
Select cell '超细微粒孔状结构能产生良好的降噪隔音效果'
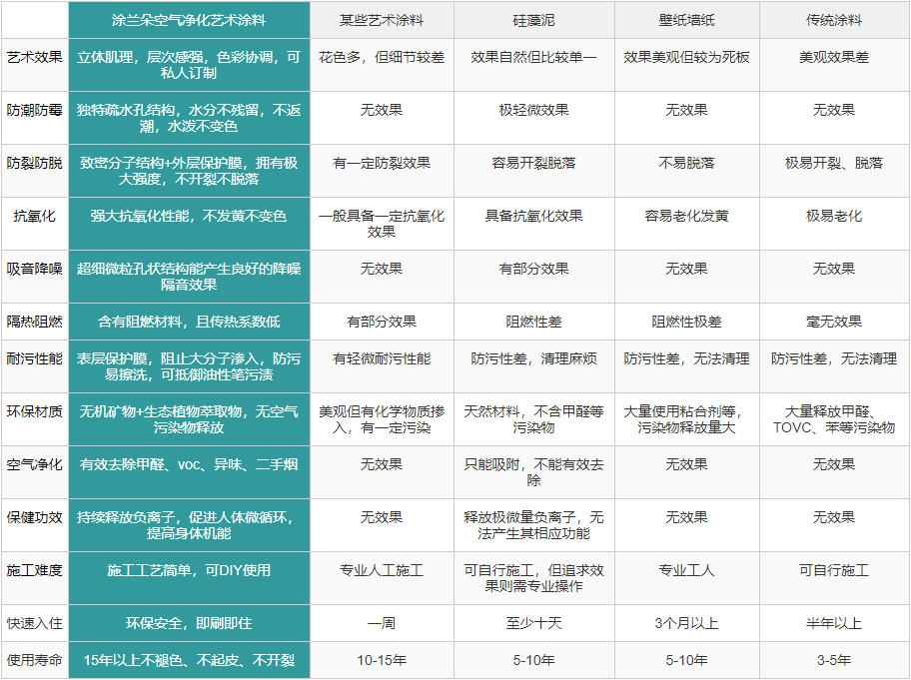189,277
